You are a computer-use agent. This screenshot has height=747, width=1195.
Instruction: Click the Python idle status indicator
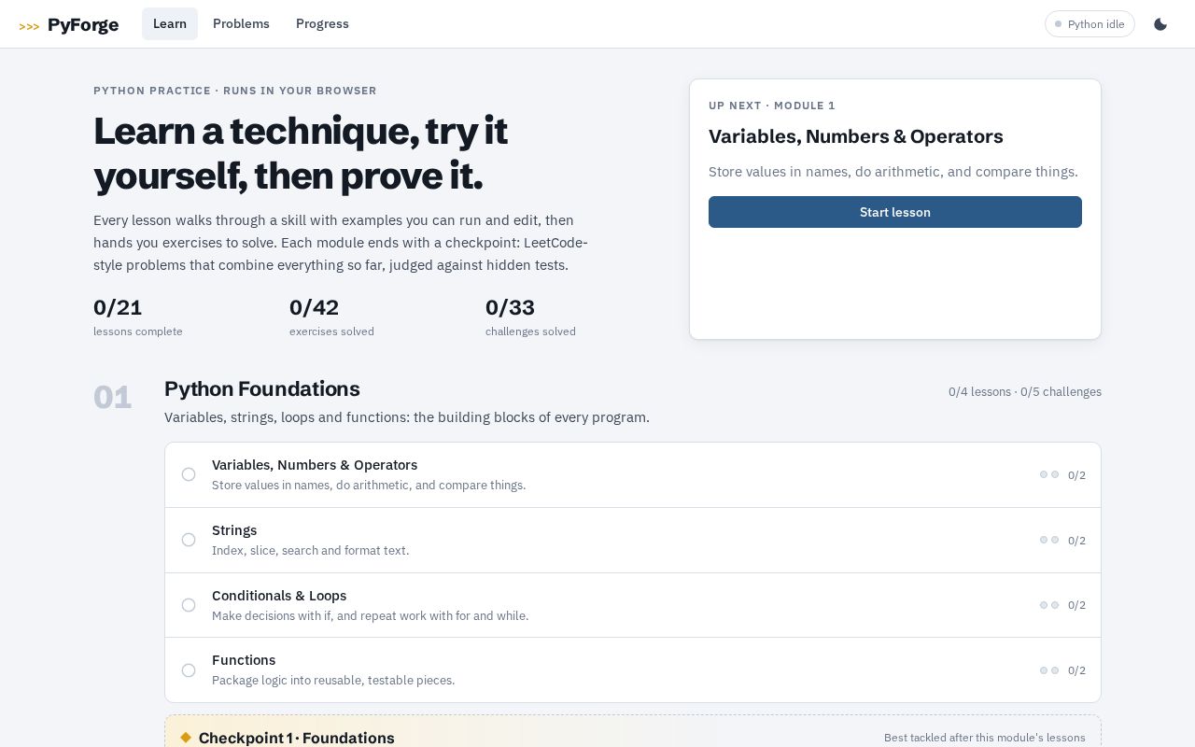point(1090,24)
